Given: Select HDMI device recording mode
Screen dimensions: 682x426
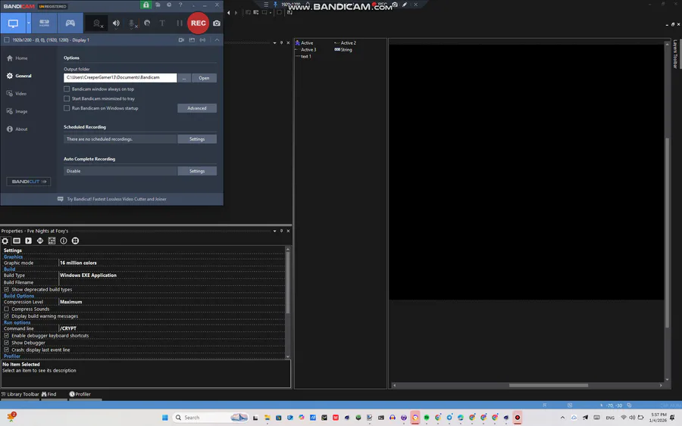Looking at the screenshot, I should click(45, 23).
